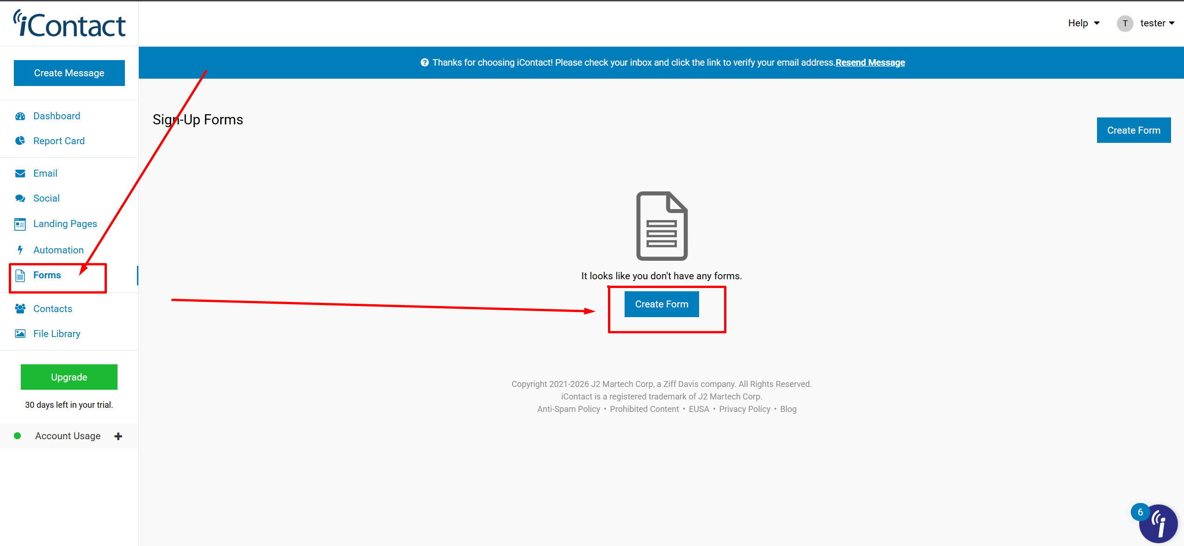Click the Dashboard gauge icon in sidebar
This screenshot has width=1184, height=546.
[x=20, y=116]
